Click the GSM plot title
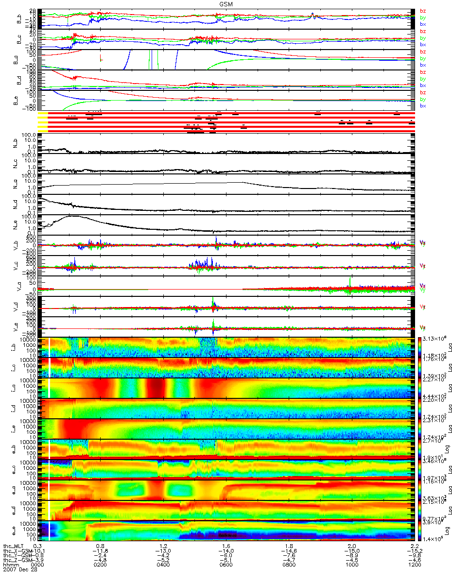 point(226,4)
